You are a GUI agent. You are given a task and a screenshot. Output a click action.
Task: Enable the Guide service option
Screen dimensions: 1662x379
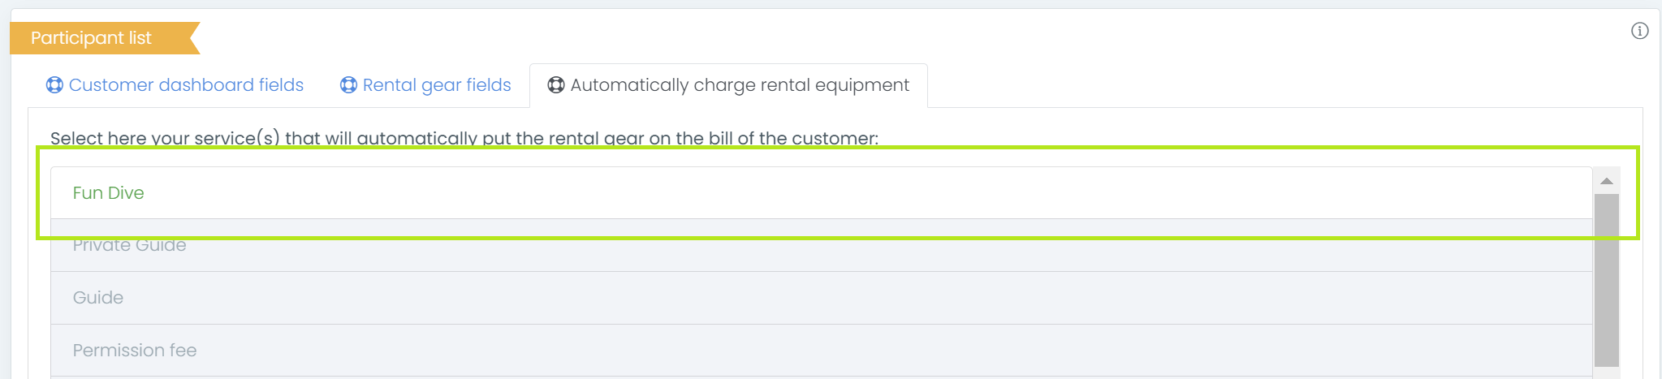click(x=98, y=298)
